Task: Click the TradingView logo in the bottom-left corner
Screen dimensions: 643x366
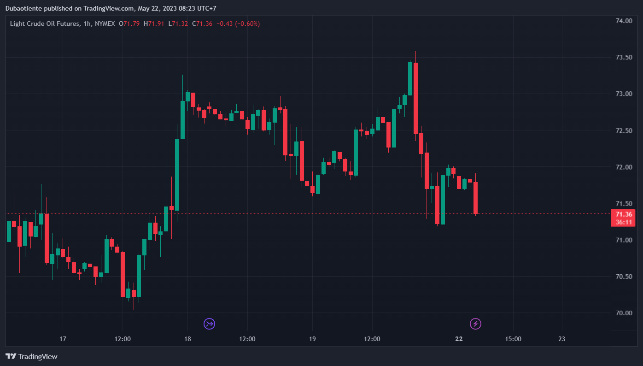Action: click(31, 356)
